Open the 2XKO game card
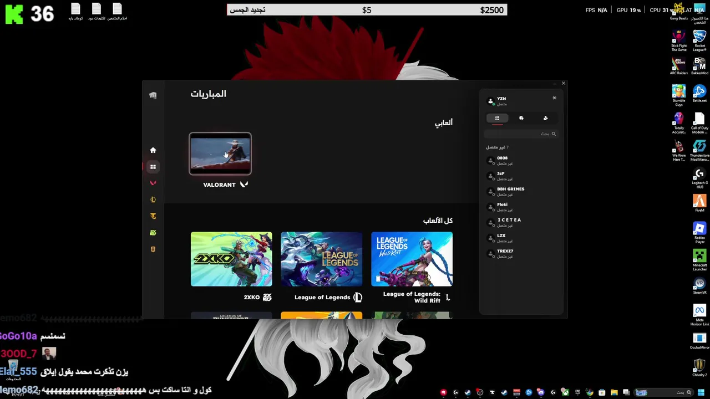 tap(231, 259)
